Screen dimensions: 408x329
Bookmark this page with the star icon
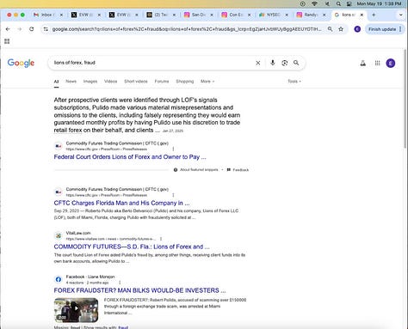coord(341,29)
